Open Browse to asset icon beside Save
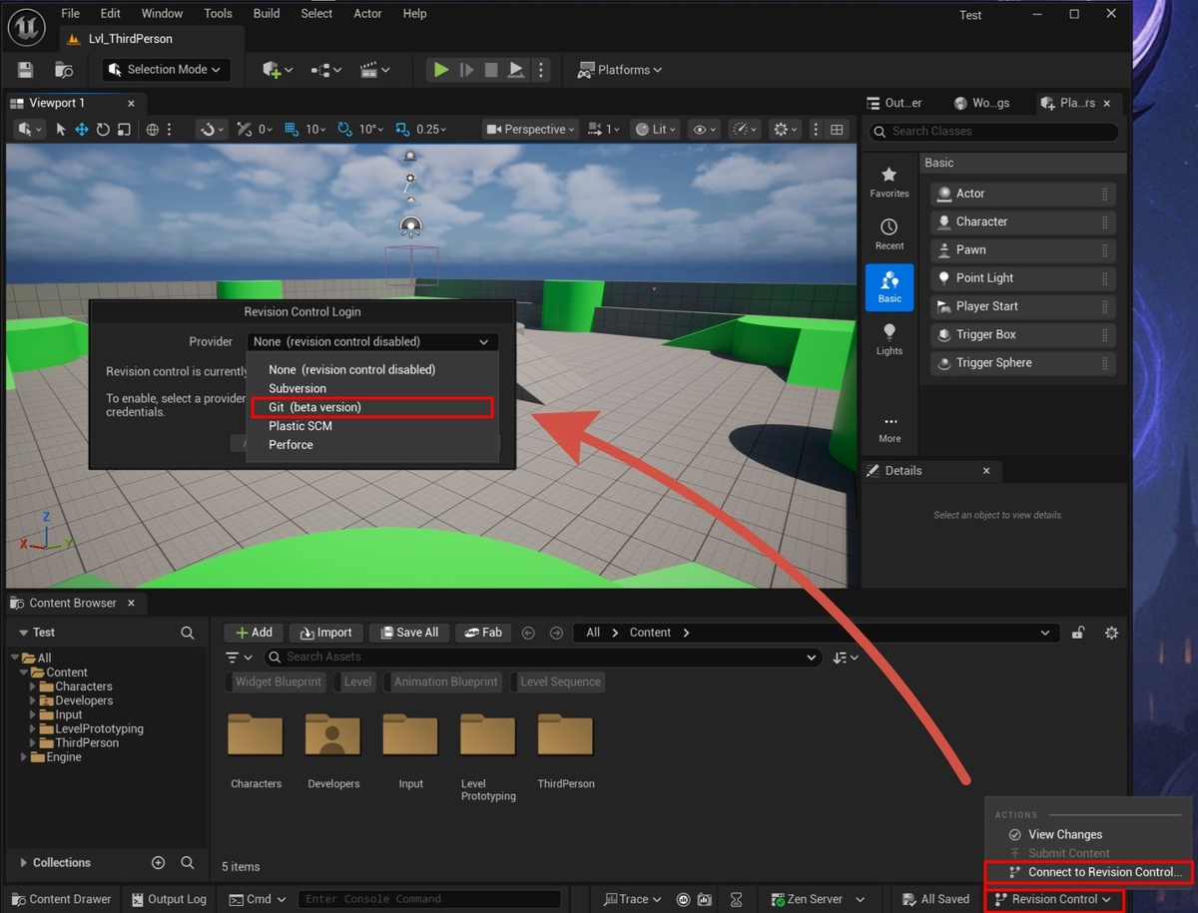Viewport: 1198px width, 913px height. click(64, 70)
